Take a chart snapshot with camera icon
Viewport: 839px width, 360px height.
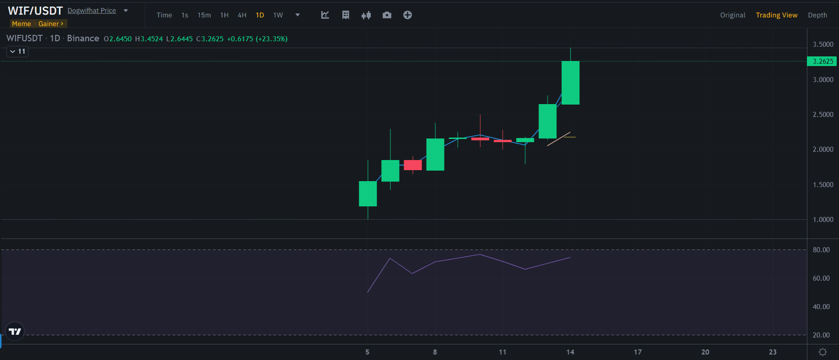(x=387, y=15)
